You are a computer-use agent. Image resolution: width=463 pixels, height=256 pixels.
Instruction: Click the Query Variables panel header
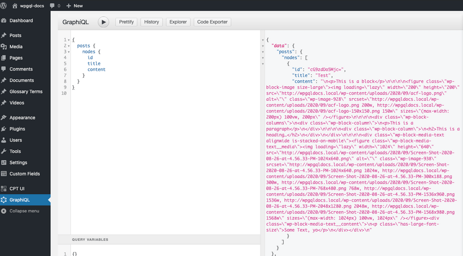click(90, 239)
